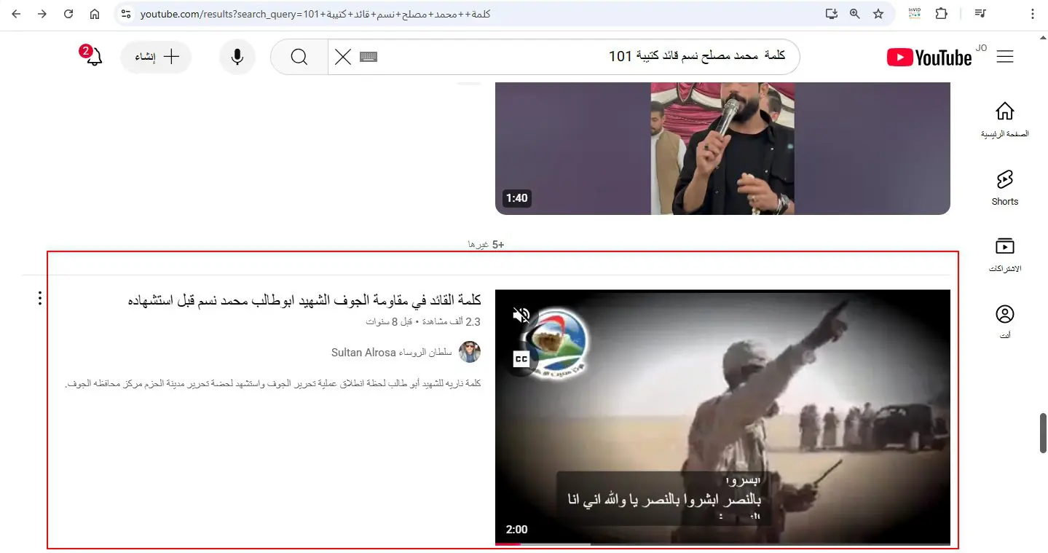Open the on-screen keyboard icon

[369, 56]
